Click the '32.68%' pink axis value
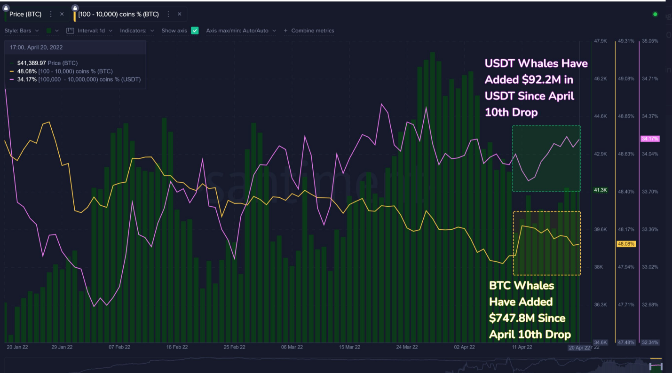Screen dimensions: 672x373 650,305
